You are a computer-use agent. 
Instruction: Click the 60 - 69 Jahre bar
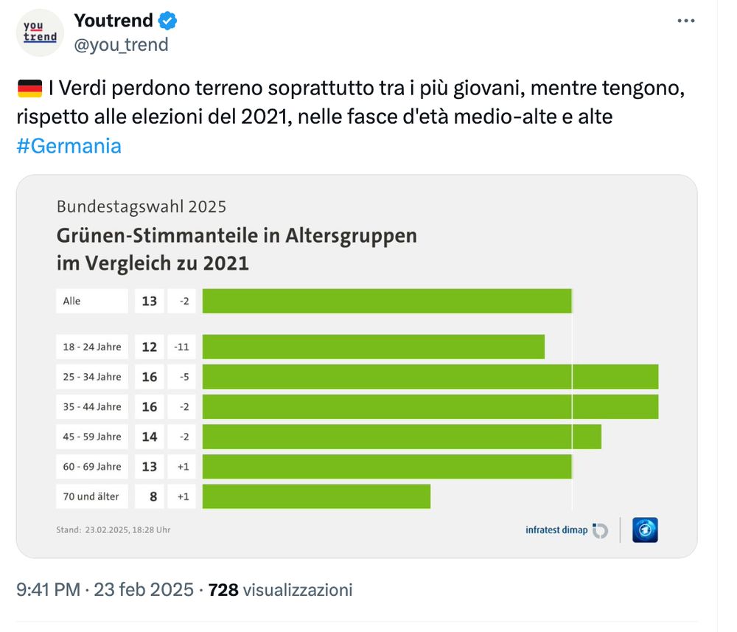pos(388,467)
